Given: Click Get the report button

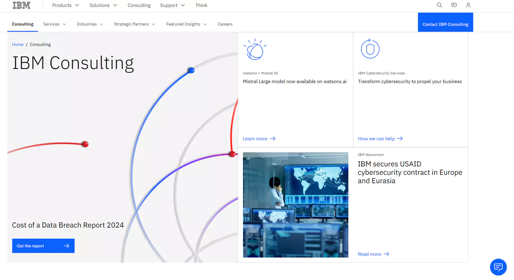Looking at the screenshot, I should click(x=43, y=246).
